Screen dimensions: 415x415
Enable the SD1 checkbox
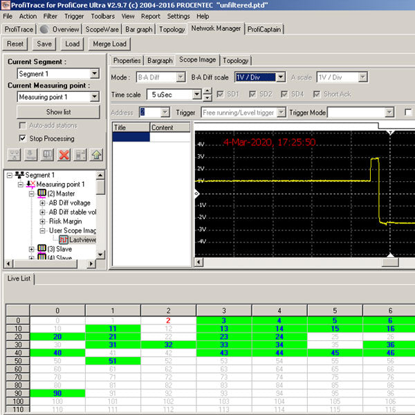point(221,94)
